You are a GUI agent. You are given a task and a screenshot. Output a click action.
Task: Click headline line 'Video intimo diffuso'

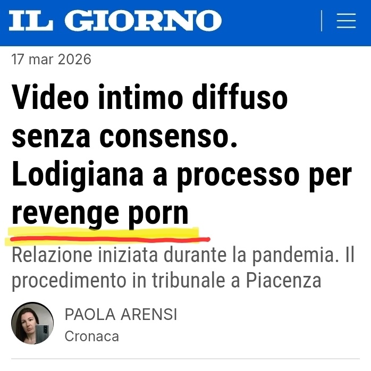point(149,97)
